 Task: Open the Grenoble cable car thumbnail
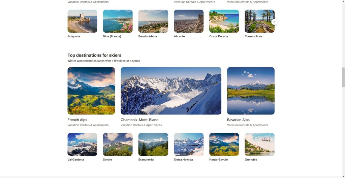pyautogui.click(x=260, y=144)
